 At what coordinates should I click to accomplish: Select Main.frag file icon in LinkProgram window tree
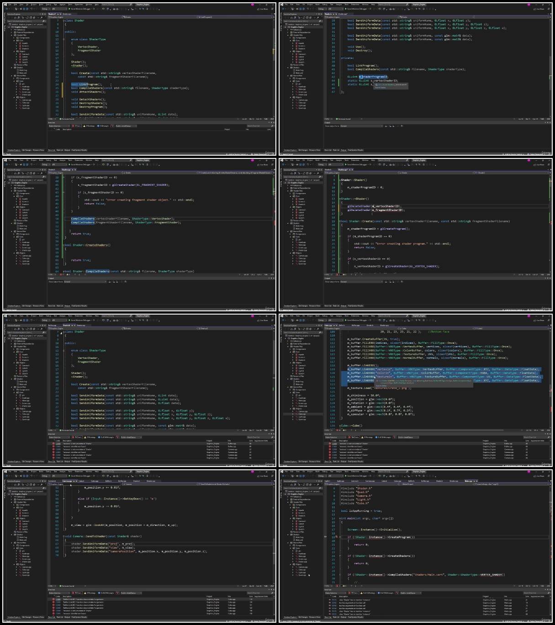pyautogui.click(x=18, y=70)
